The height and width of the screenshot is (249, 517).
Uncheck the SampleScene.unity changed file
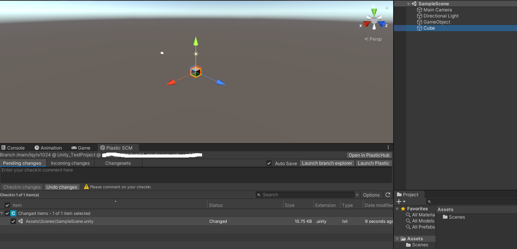click(14, 221)
